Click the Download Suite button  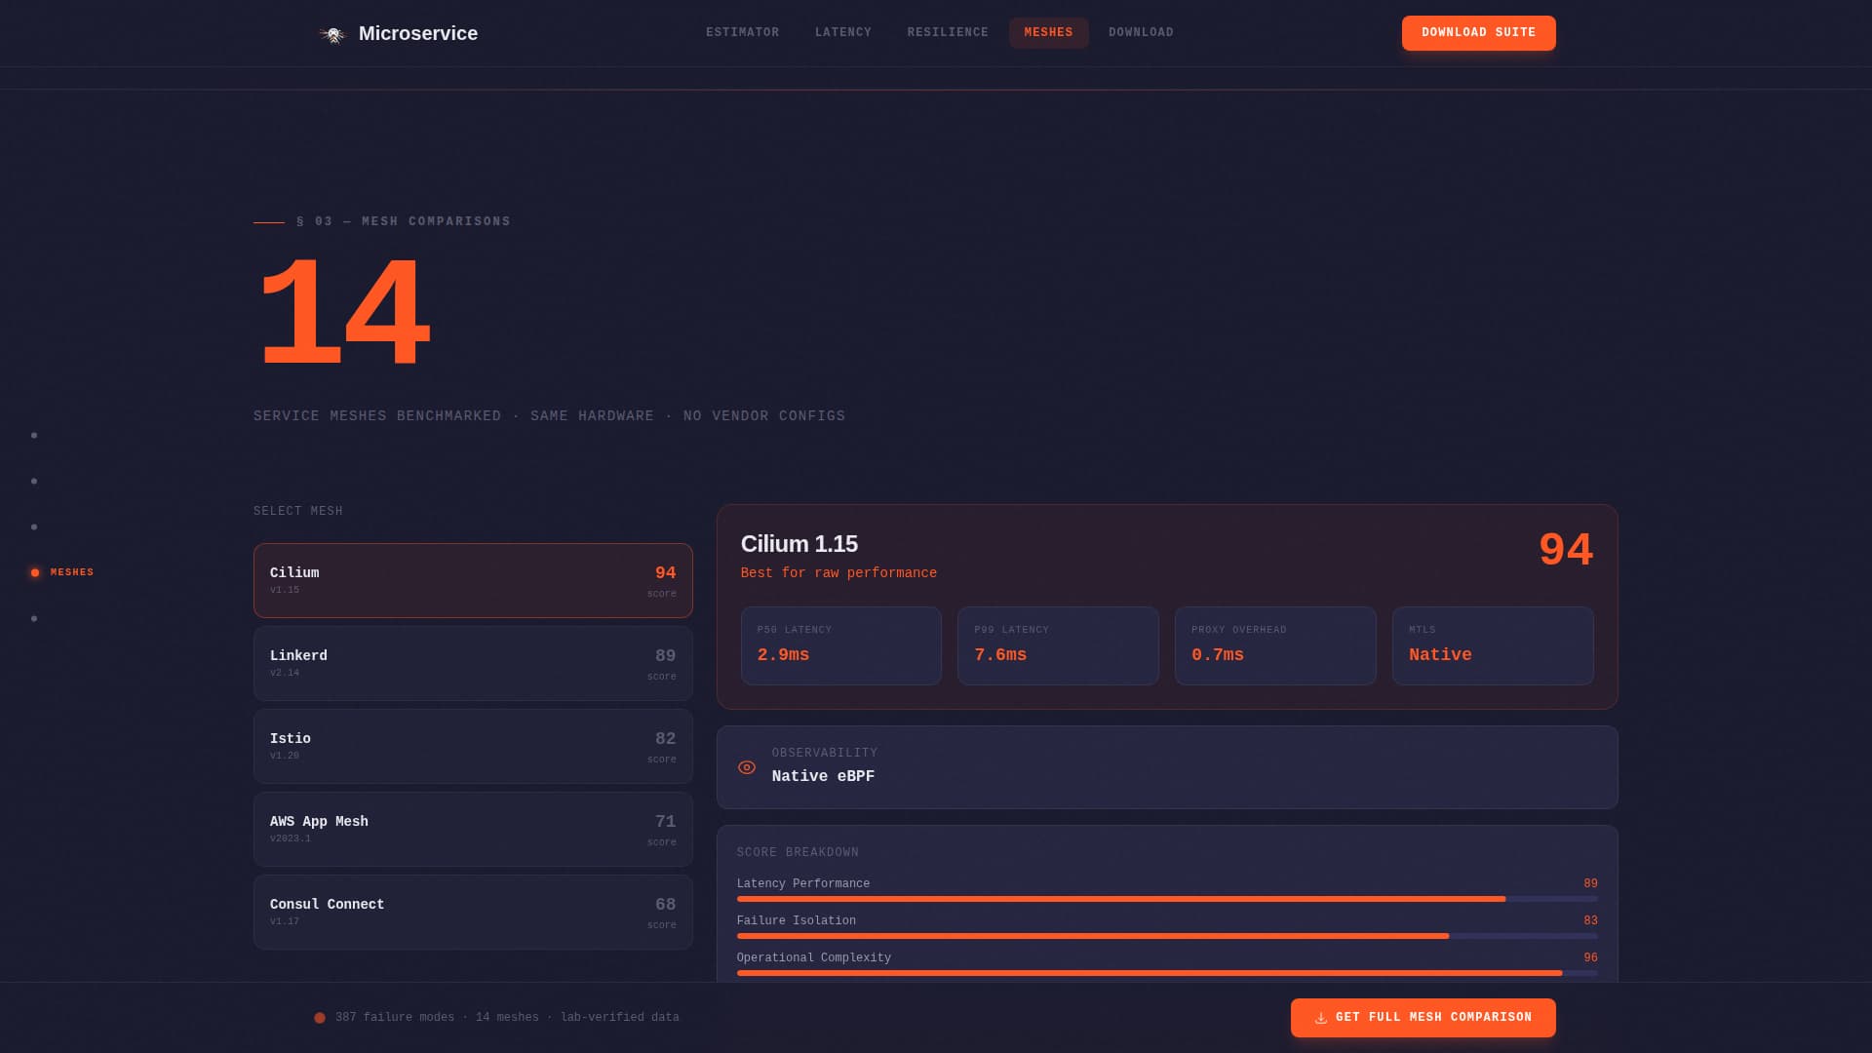1479,33
